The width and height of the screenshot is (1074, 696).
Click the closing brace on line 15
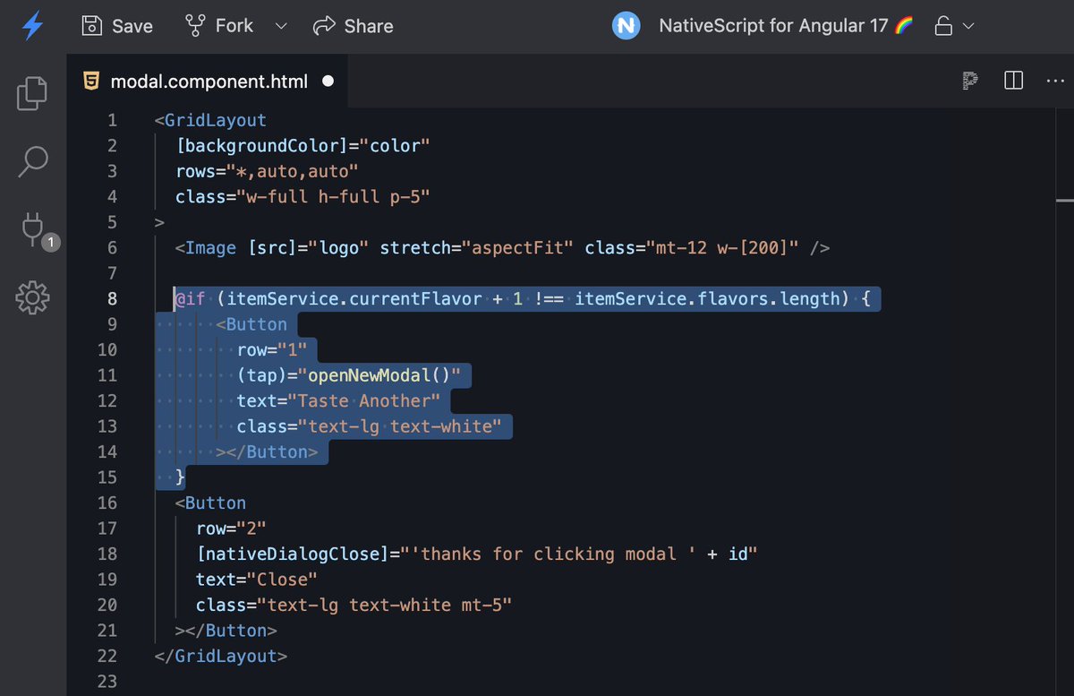pyautogui.click(x=180, y=477)
